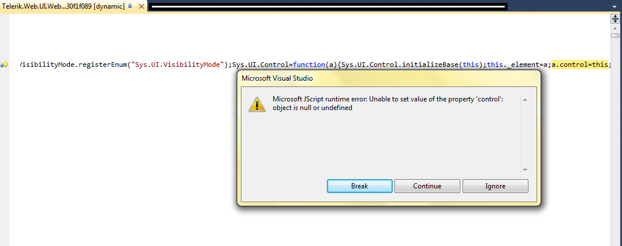
Task: Click the editor vertical scrollbar thumb
Action: pyautogui.click(x=615, y=36)
